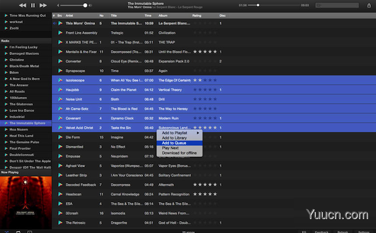
Task: Open the Damaged Illusions radio station
Action: [24, 54]
